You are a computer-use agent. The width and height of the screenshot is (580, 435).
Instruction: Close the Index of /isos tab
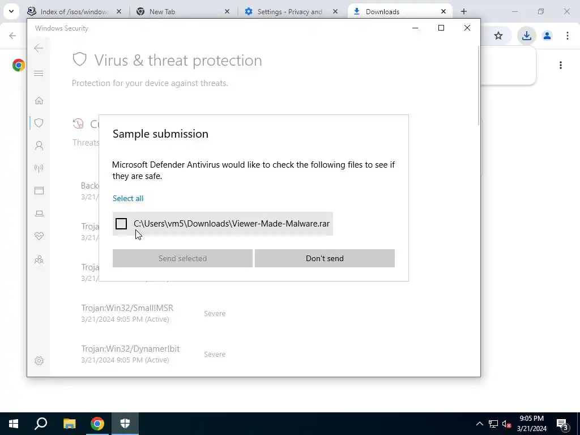pyautogui.click(x=119, y=11)
